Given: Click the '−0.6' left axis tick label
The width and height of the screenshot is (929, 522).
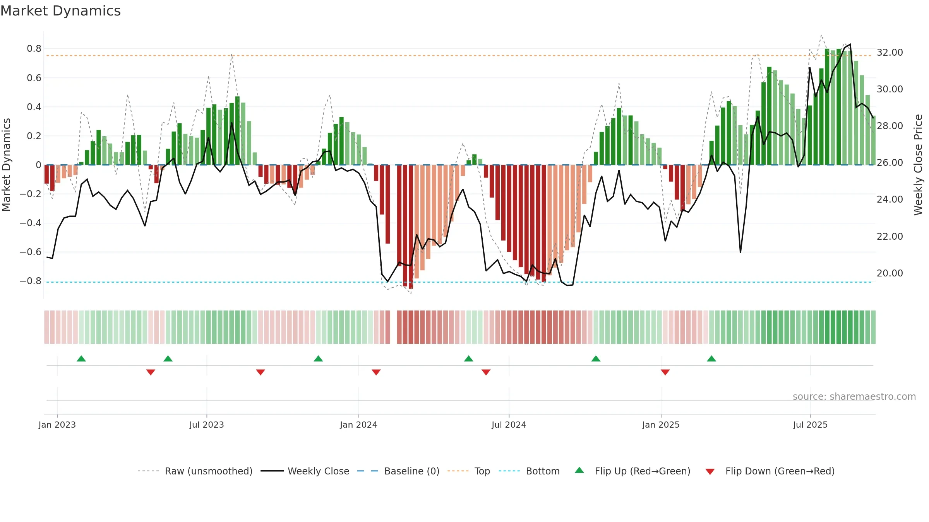Looking at the screenshot, I should pyautogui.click(x=31, y=252).
